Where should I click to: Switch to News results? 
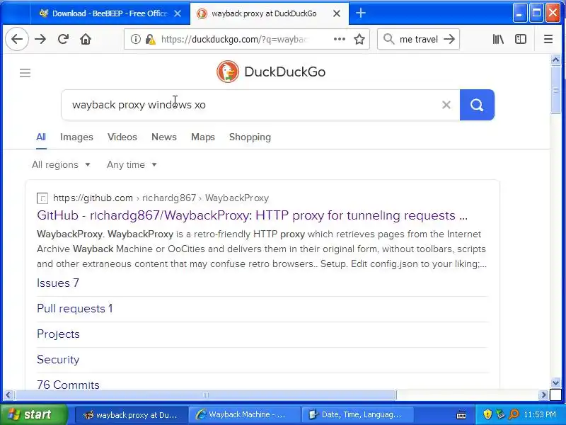[x=164, y=137]
